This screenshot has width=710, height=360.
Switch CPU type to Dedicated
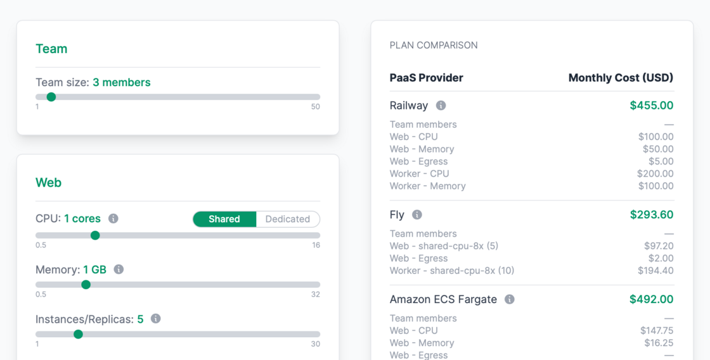(287, 219)
